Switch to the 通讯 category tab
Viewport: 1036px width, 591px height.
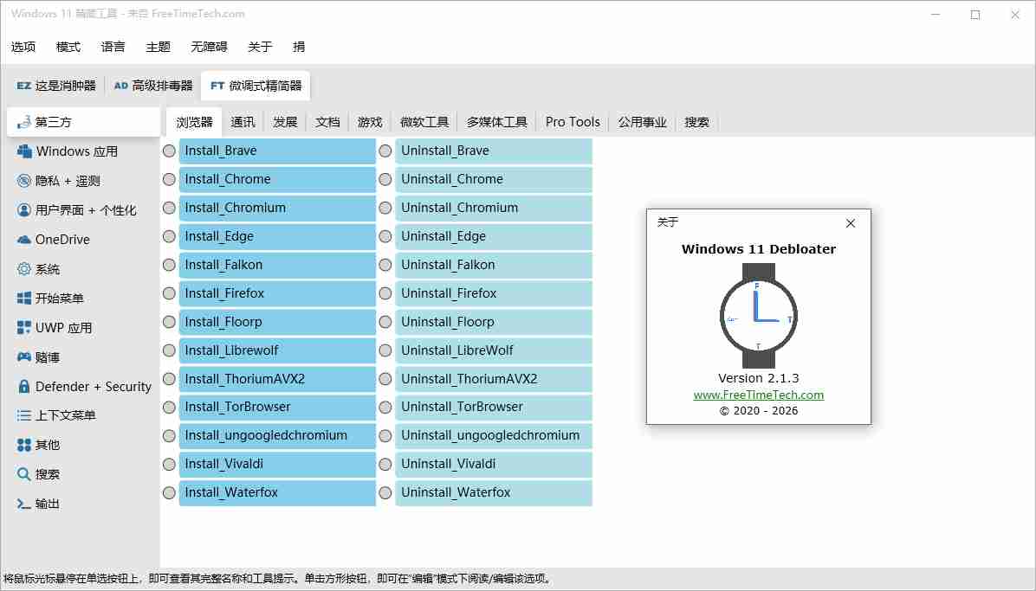tap(243, 122)
